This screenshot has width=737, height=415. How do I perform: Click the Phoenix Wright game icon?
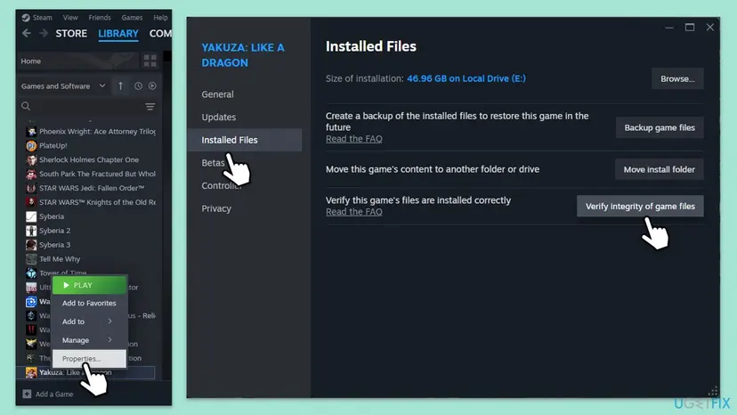(31, 132)
